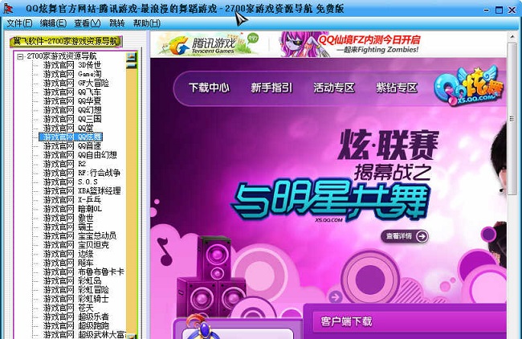Image resolution: width=522 pixels, height=339 pixels.
Task: Select tree item 游戏官网 宝贝坦克
Action: 76,245
